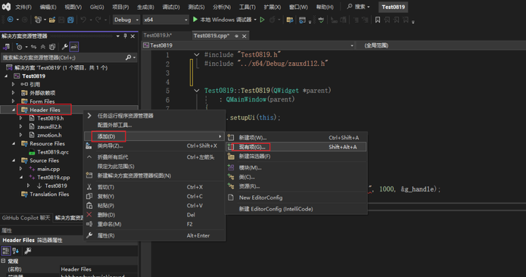The width and height of the screenshot is (526, 277).
Task: Select main.cpp under Source Files
Action: [x=49, y=169]
